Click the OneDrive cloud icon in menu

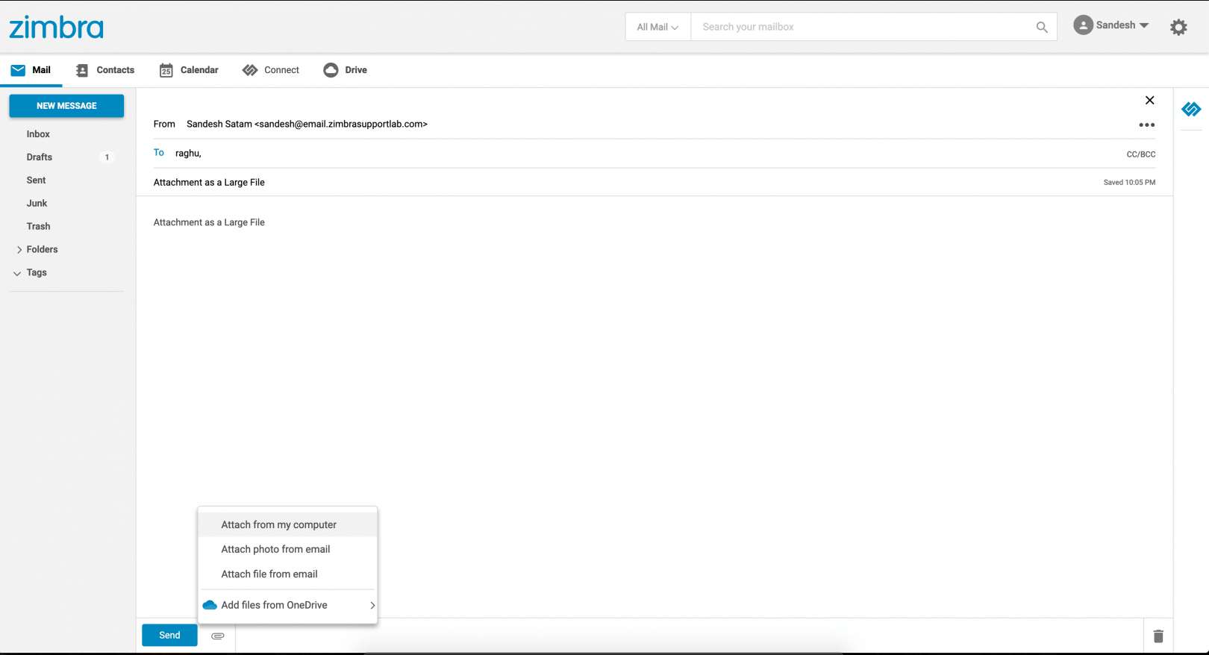[210, 605]
